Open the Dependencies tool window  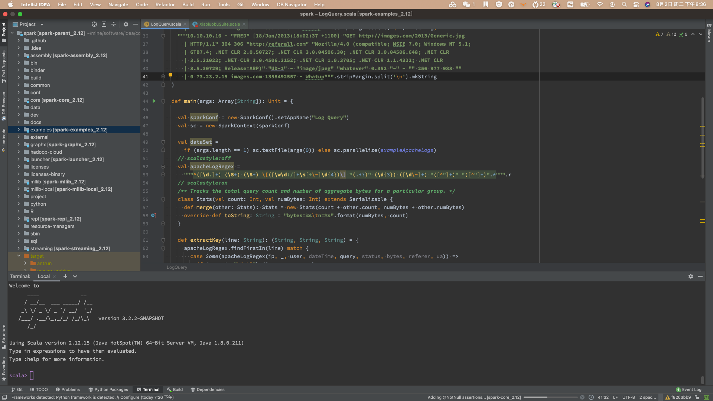[x=207, y=389]
